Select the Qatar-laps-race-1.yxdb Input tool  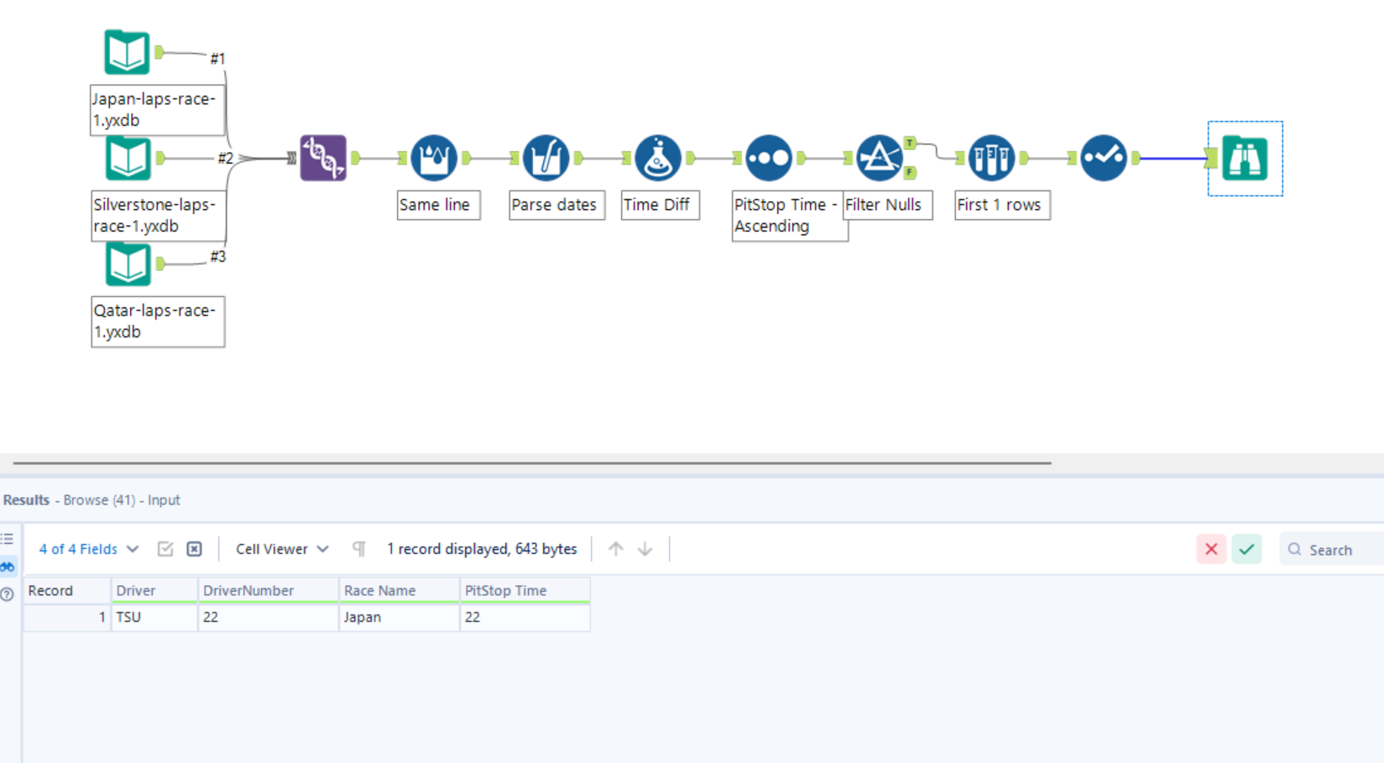127,264
